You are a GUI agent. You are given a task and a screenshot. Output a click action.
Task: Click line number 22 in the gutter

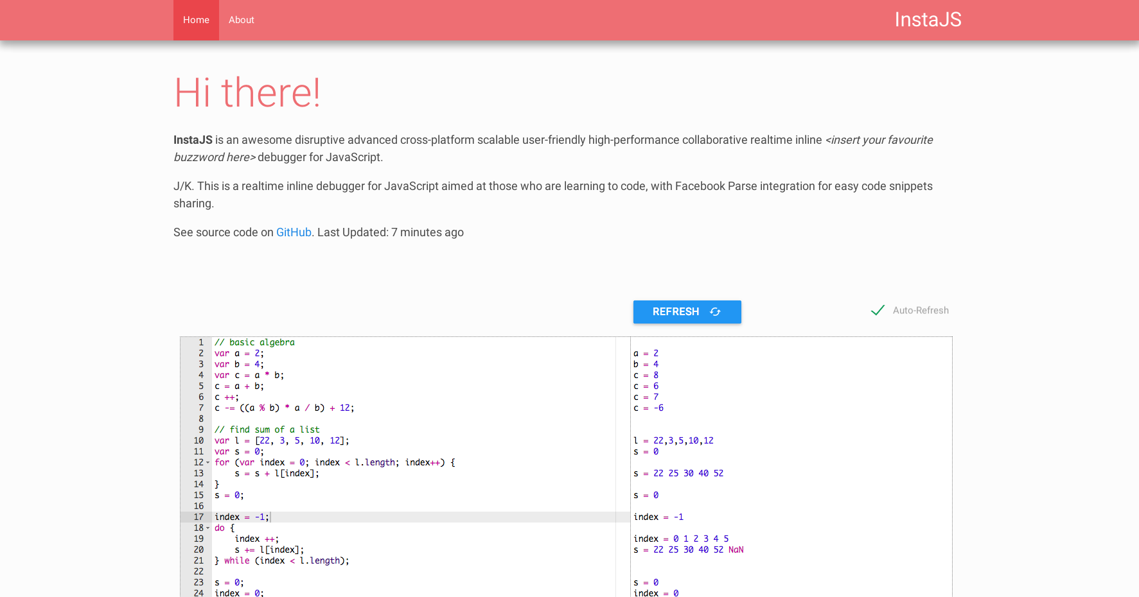199,572
